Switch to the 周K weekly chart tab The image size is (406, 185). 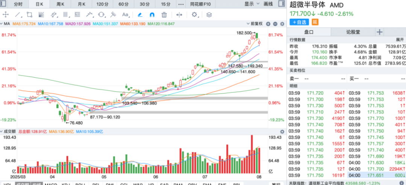(x=60, y=4)
